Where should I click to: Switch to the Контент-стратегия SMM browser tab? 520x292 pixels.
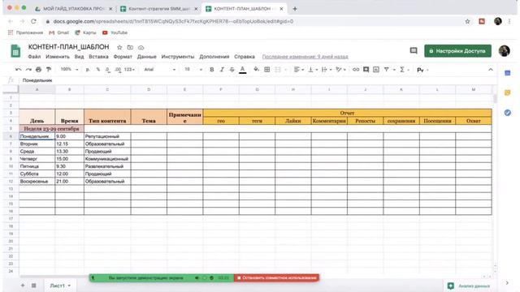point(158,9)
